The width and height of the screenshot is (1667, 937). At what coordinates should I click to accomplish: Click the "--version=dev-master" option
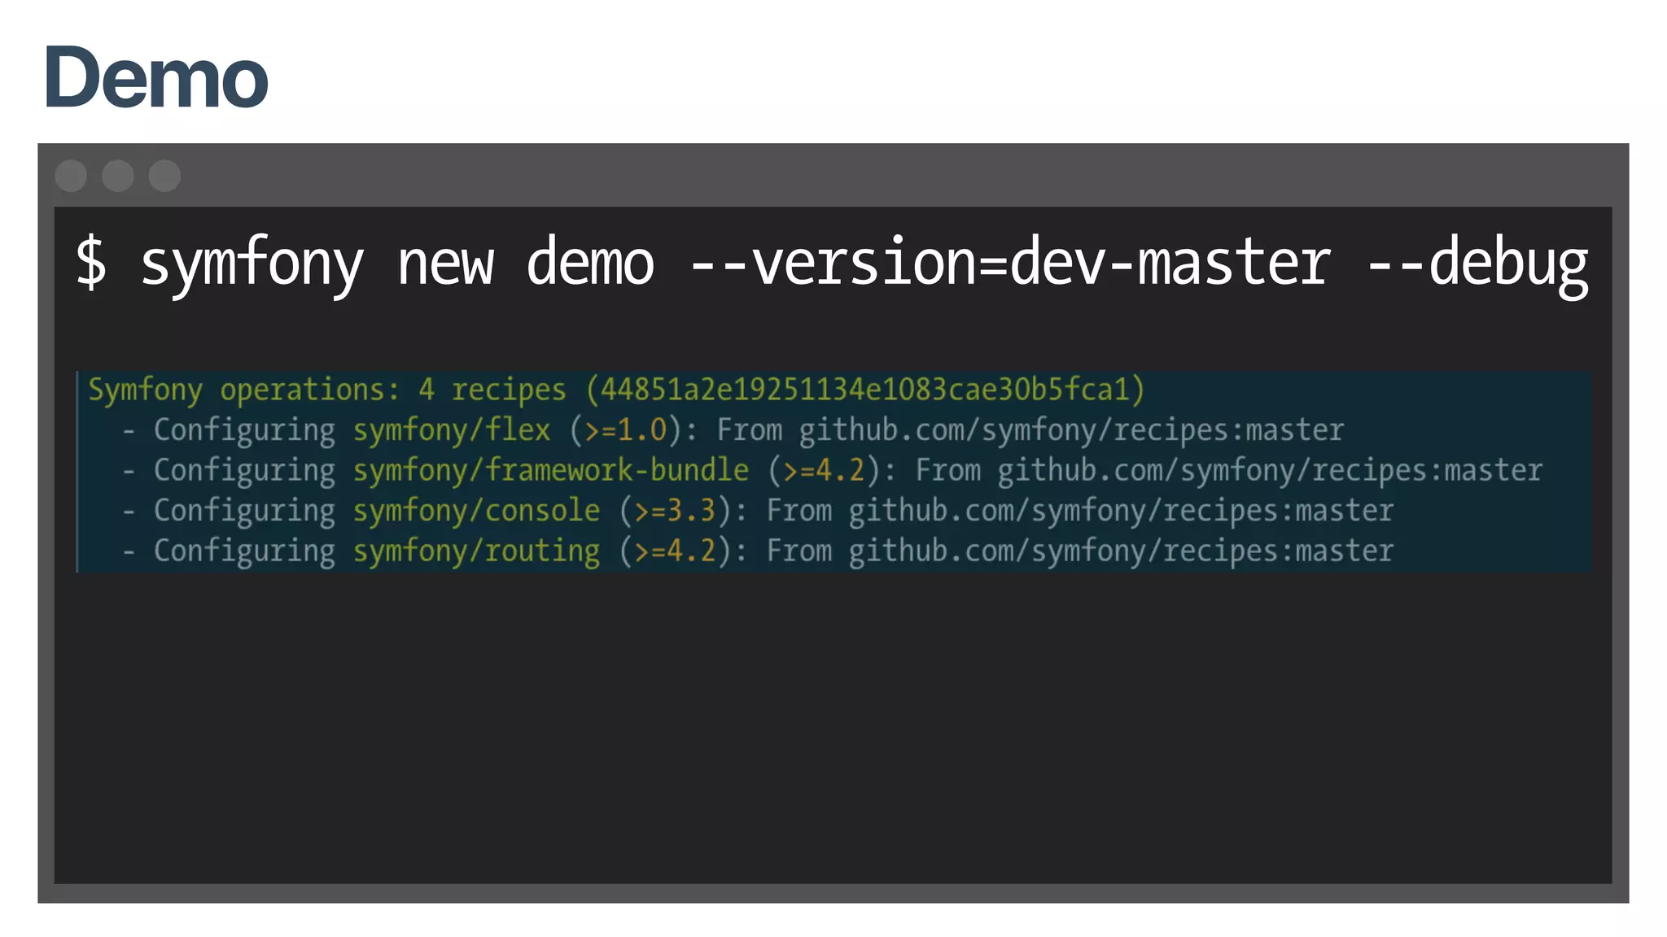[1010, 262]
